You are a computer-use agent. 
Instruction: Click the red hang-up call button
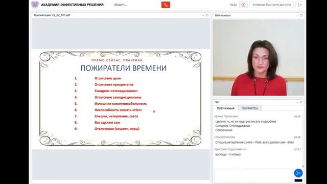(166, 5)
